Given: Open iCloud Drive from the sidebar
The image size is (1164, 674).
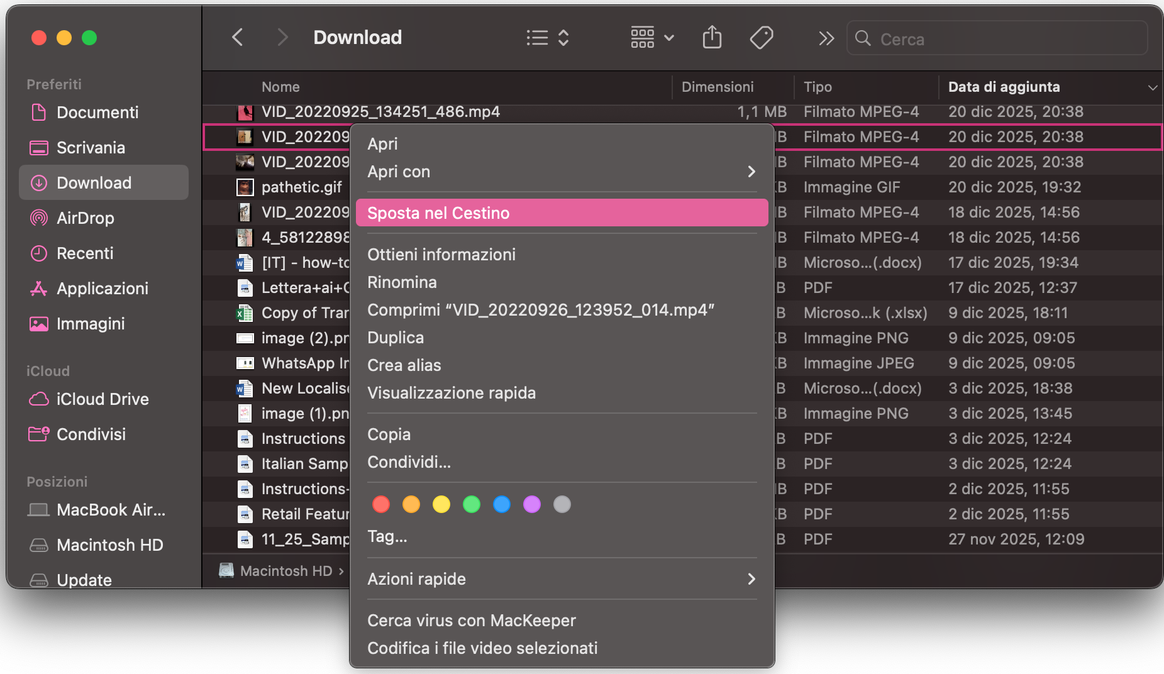Looking at the screenshot, I should 103,399.
